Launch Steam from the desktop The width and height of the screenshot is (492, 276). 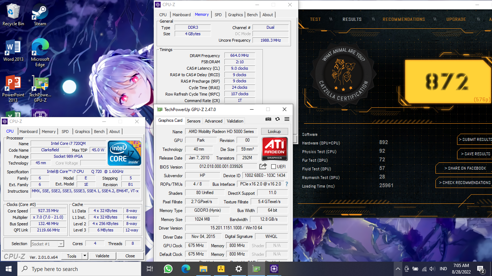coord(40,14)
